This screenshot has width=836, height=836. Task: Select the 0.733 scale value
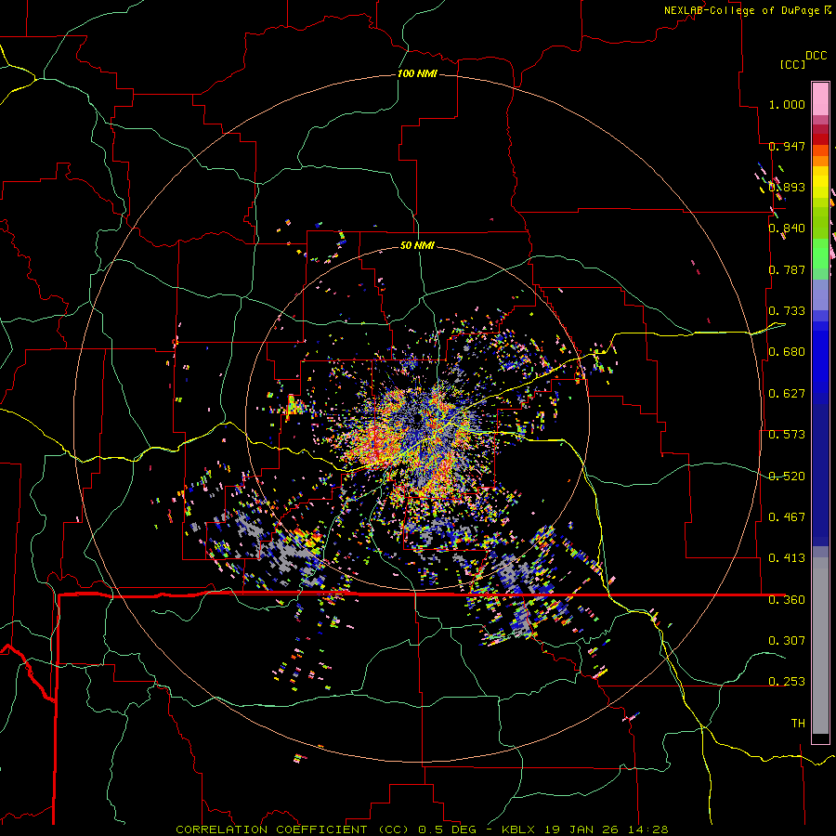[787, 311]
